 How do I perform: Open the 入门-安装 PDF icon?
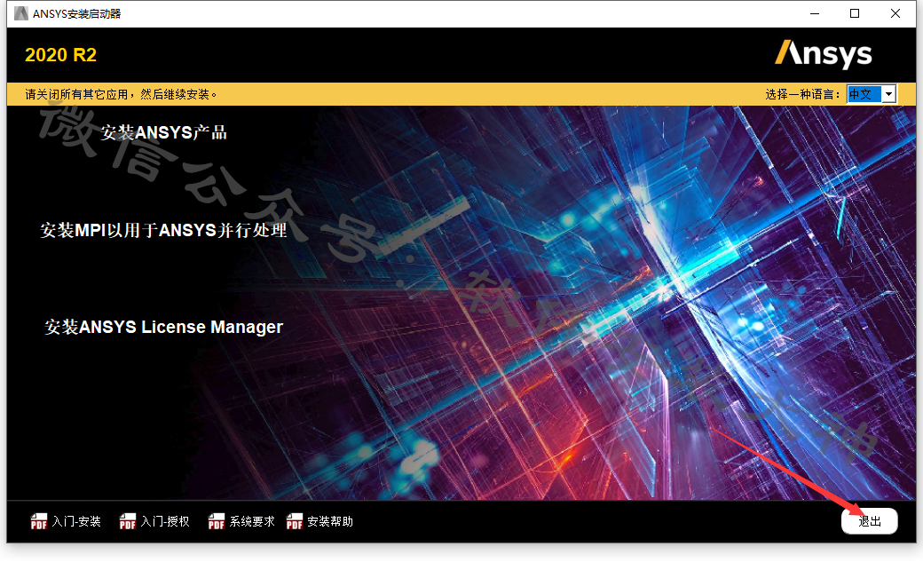coord(39,521)
